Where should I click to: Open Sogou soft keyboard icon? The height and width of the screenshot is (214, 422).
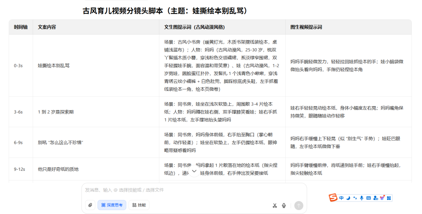click(369, 198)
